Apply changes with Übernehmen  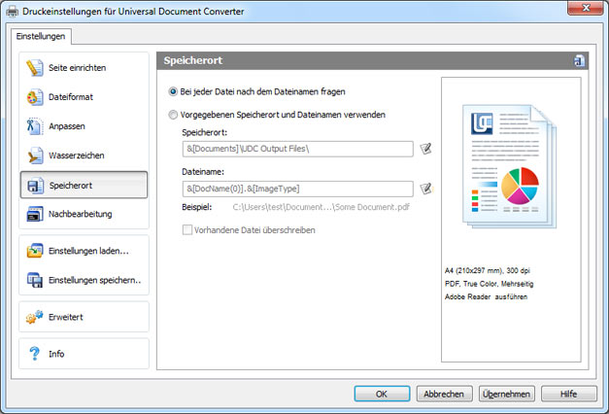tap(506, 394)
